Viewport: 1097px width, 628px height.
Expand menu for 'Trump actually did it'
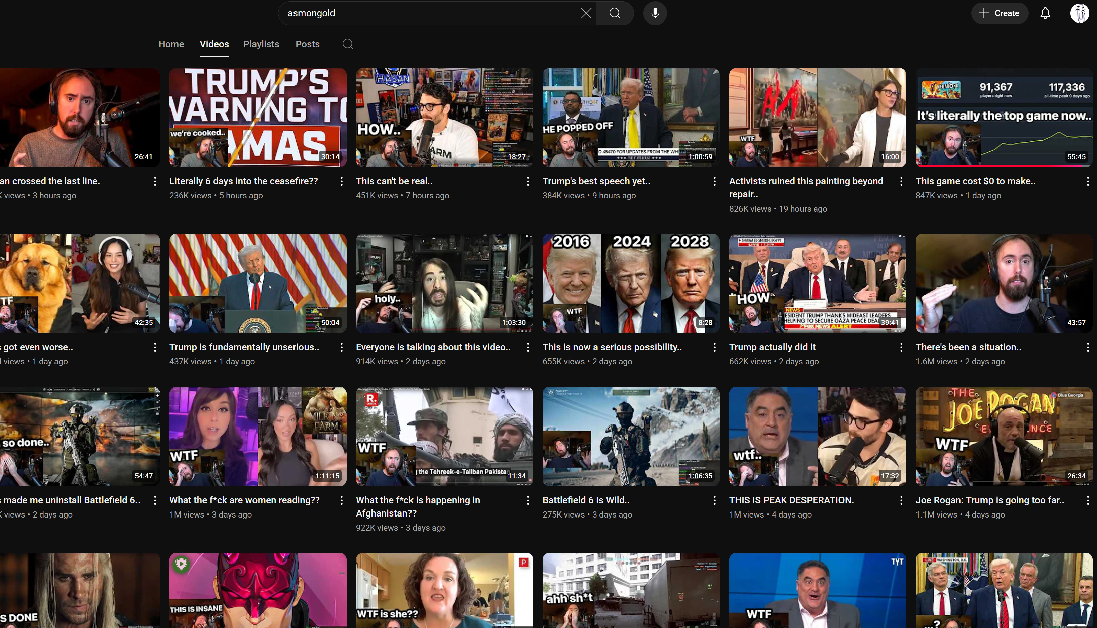[901, 347]
